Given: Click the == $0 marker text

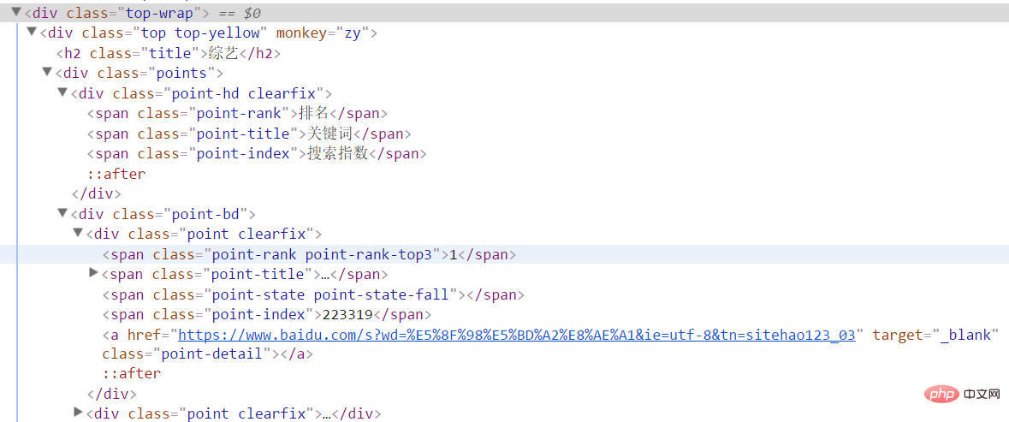Looking at the screenshot, I should pos(239,13).
